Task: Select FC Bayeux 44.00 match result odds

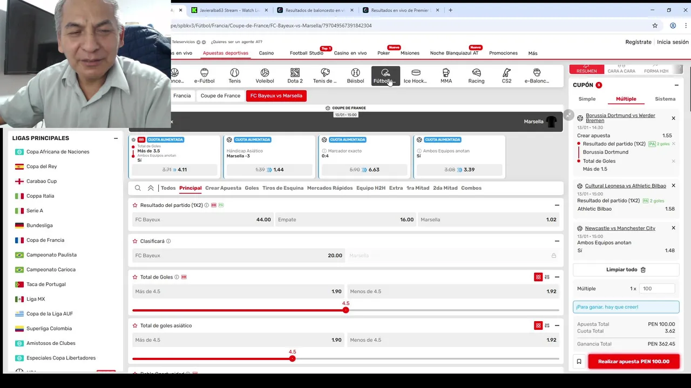Action: click(x=202, y=219)
